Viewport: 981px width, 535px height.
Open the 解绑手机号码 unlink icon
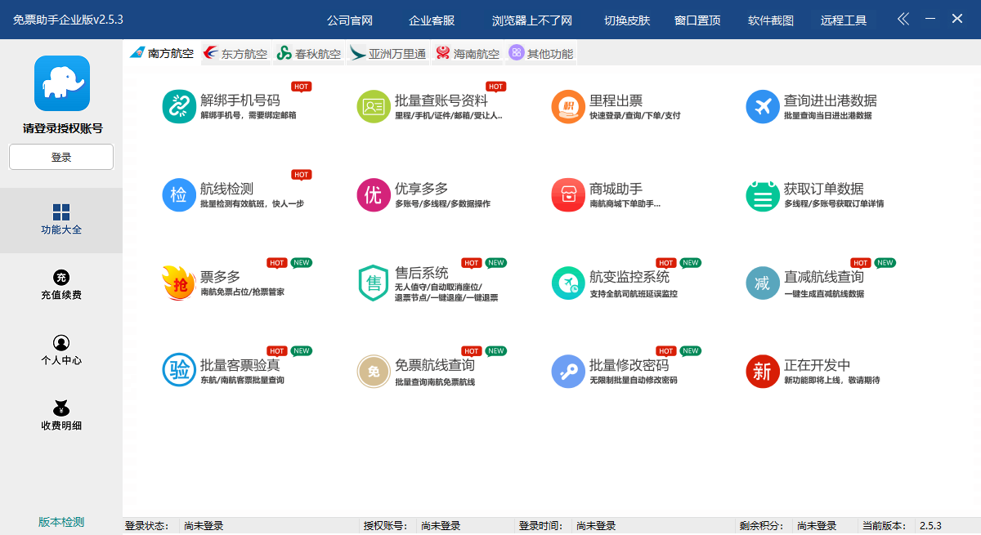coord(179,107)
